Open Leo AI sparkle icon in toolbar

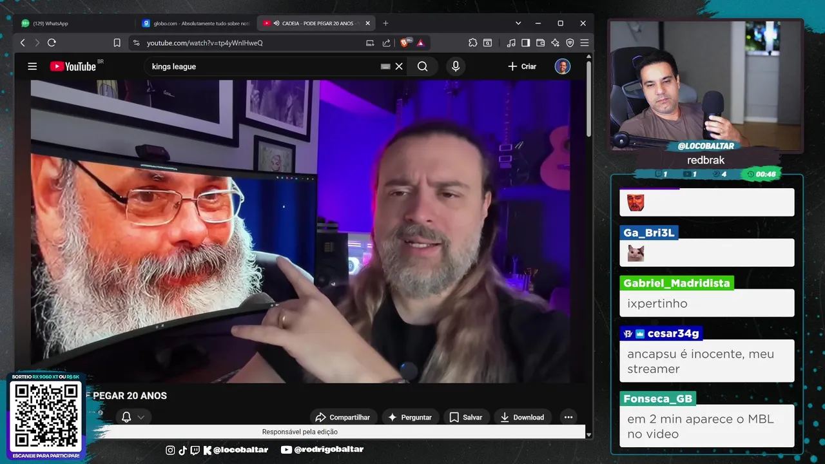tap(555, 43)
